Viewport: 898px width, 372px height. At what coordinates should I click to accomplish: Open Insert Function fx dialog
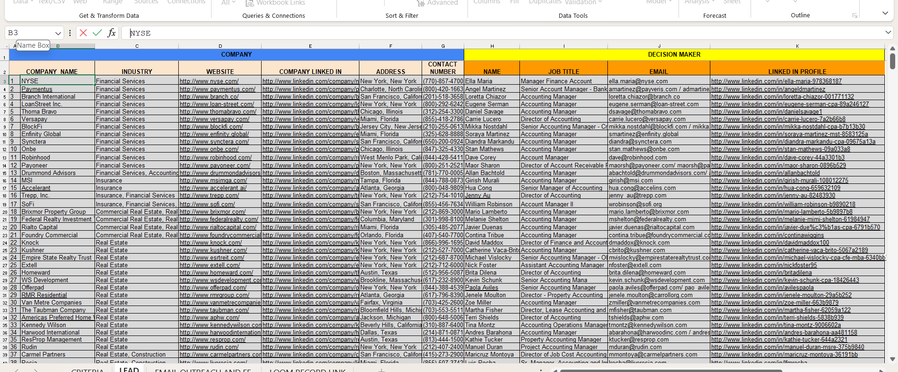(x=111, y=33)
